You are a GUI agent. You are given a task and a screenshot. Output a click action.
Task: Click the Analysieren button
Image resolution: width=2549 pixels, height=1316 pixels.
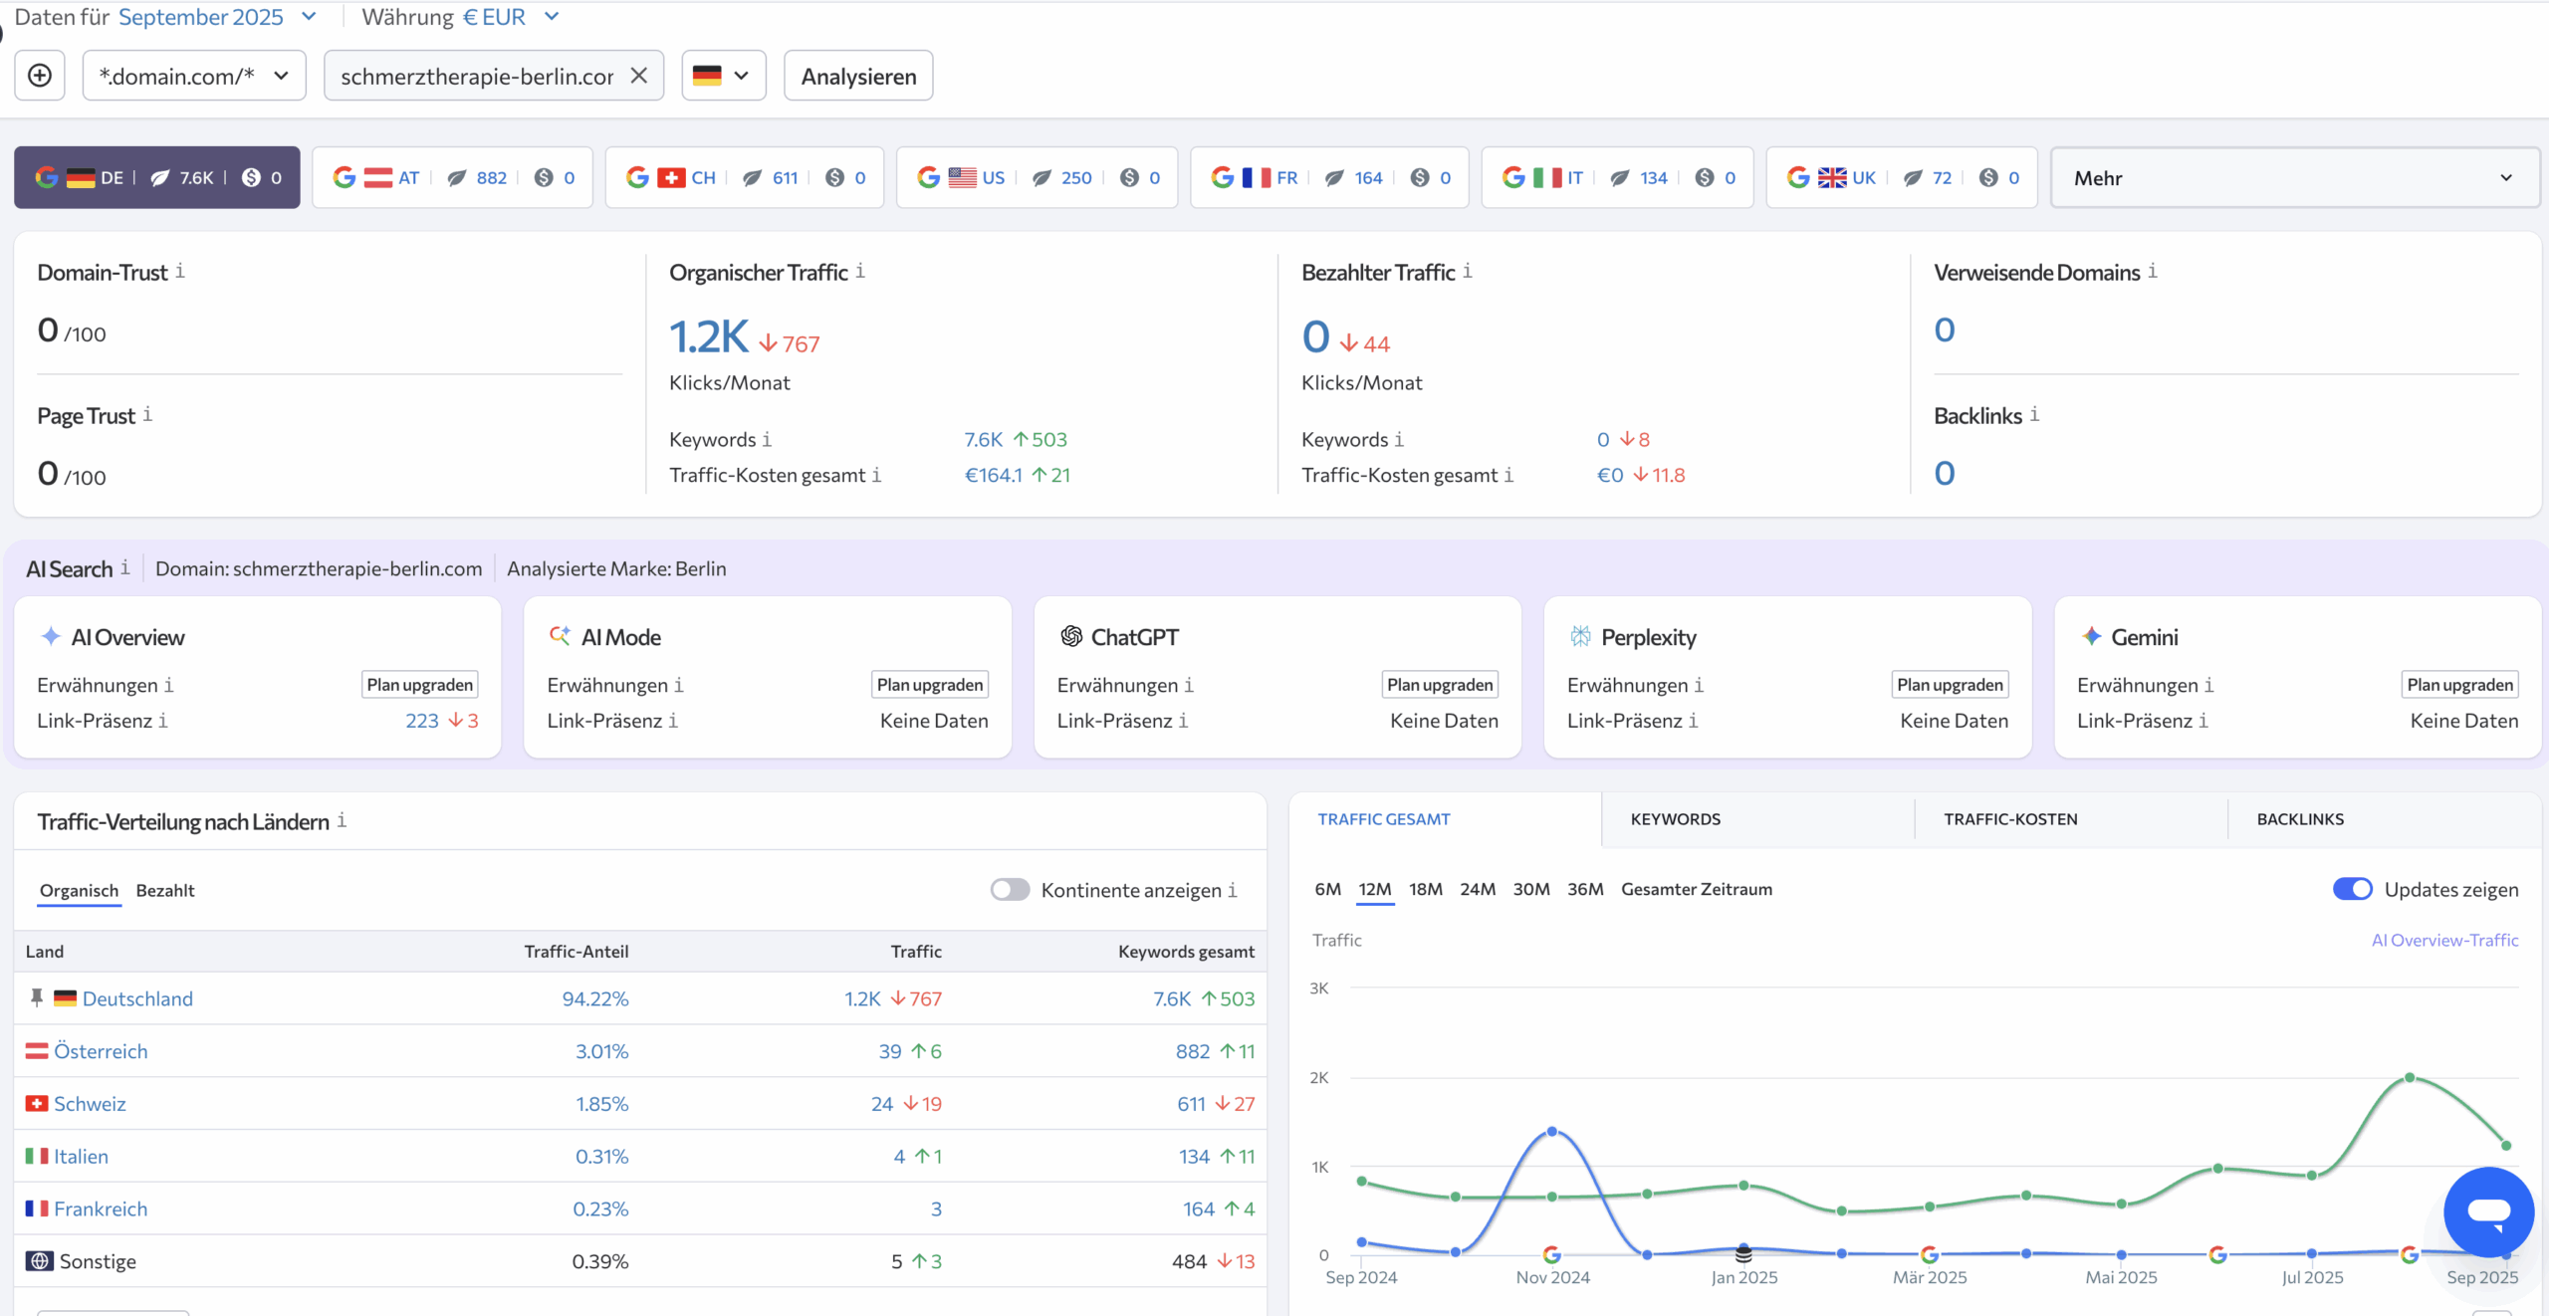(858, 76)
